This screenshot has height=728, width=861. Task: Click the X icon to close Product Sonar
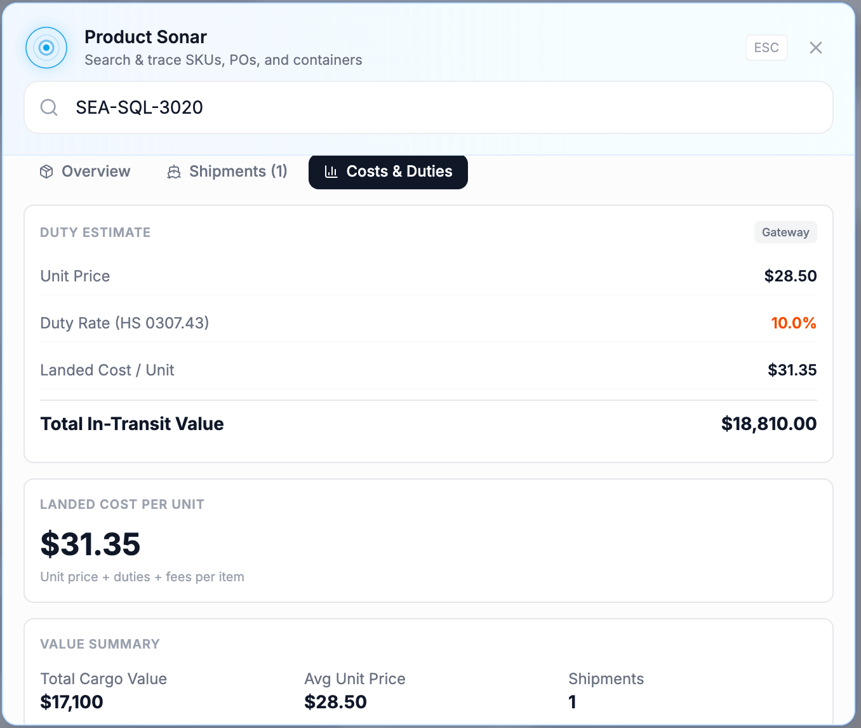click(x=815, y=48)
